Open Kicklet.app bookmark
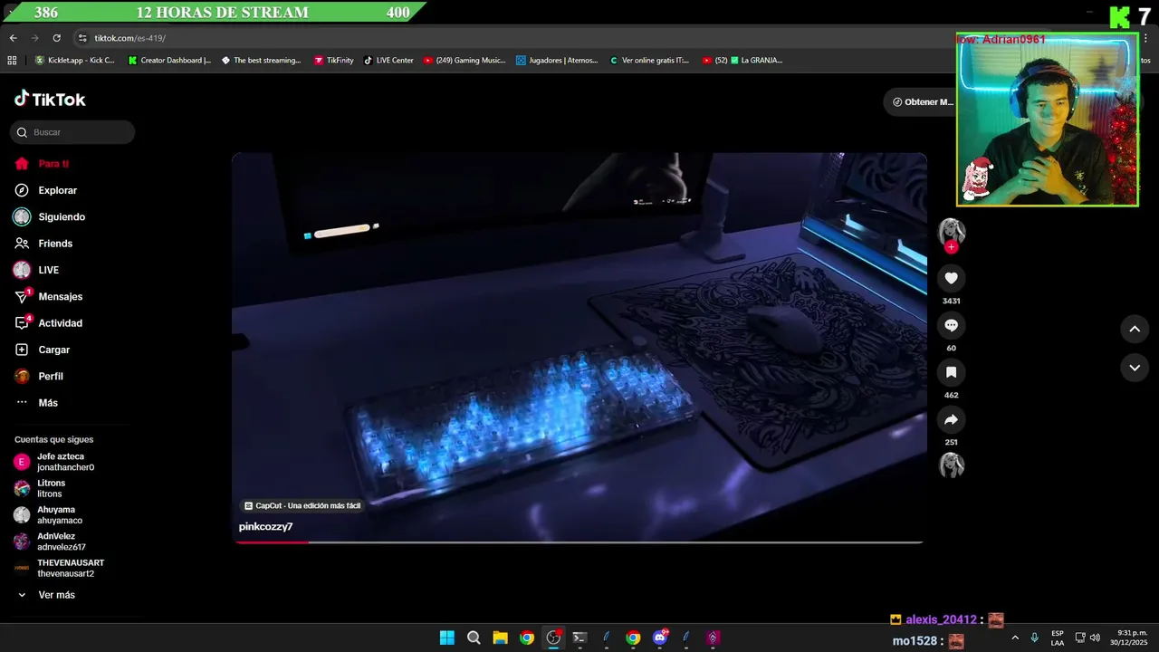Viewport: 1159px width, 652px height. pos(74,61)
